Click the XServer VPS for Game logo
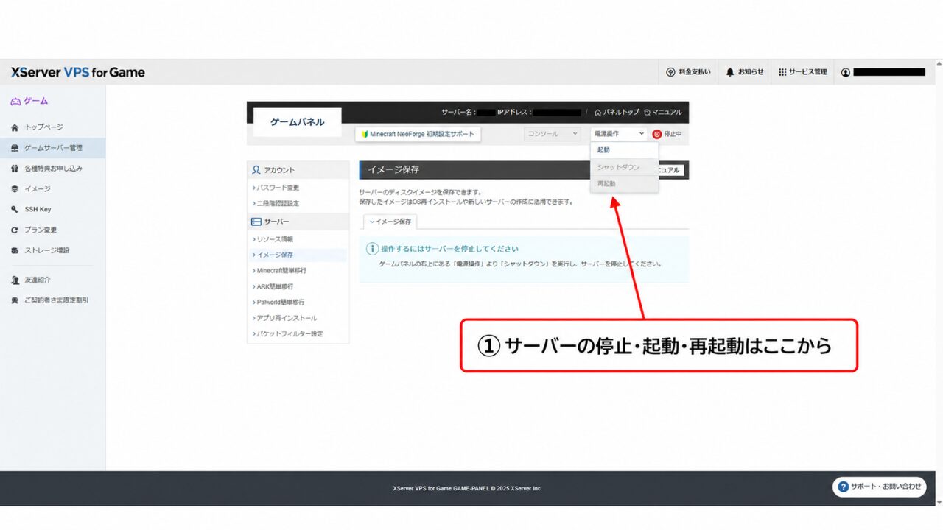Viewport: 943px width, 530px height. click(x=77, y=72)
